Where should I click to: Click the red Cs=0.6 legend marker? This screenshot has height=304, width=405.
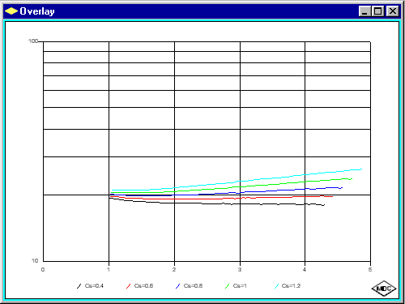pyautogui.click(x=128, y=286)
